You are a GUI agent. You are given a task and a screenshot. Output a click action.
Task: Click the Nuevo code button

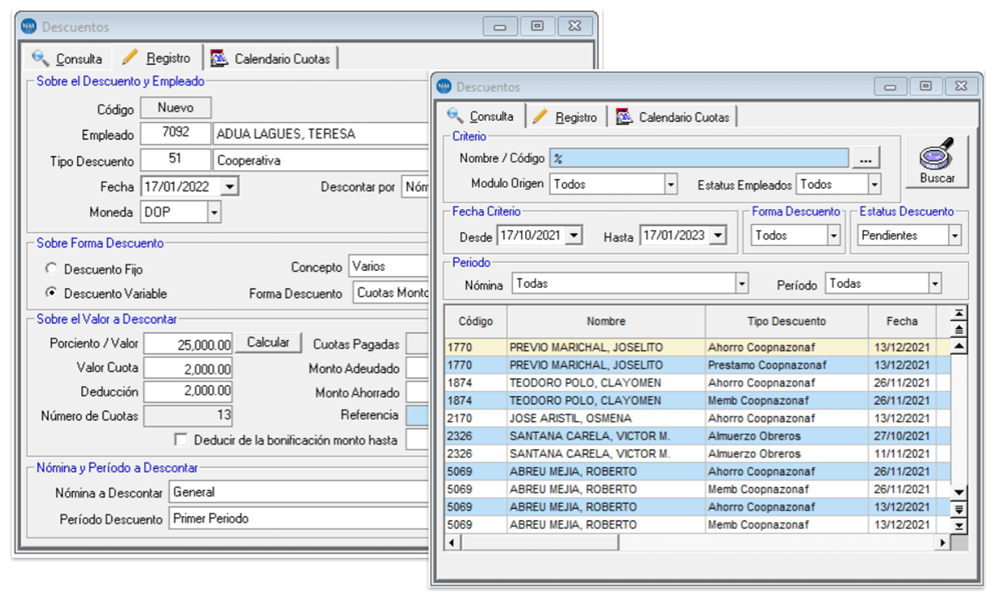coord(176,107)
